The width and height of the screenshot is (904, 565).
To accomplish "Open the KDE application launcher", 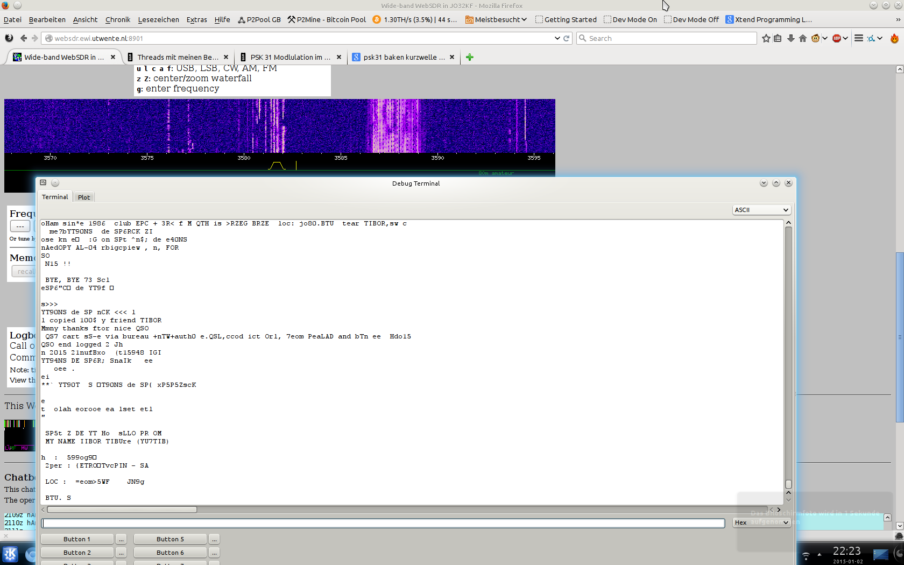I will click(x=10, y=555).
